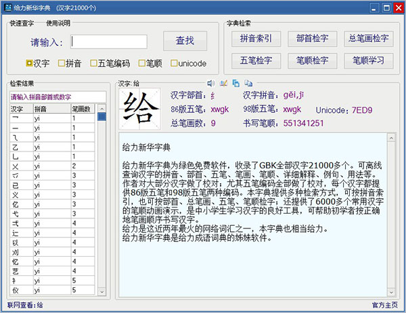406x313 pixels.
Task: Open the 快速查字 tab
Action: tap(22, 23)
